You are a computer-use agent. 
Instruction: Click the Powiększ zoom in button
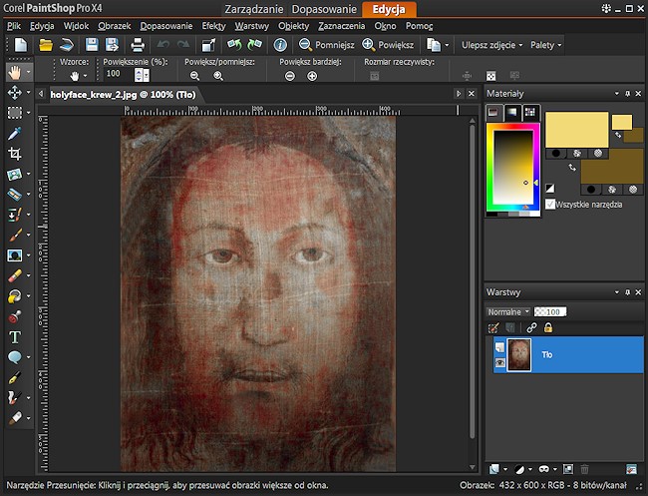(x=388, y=45)
